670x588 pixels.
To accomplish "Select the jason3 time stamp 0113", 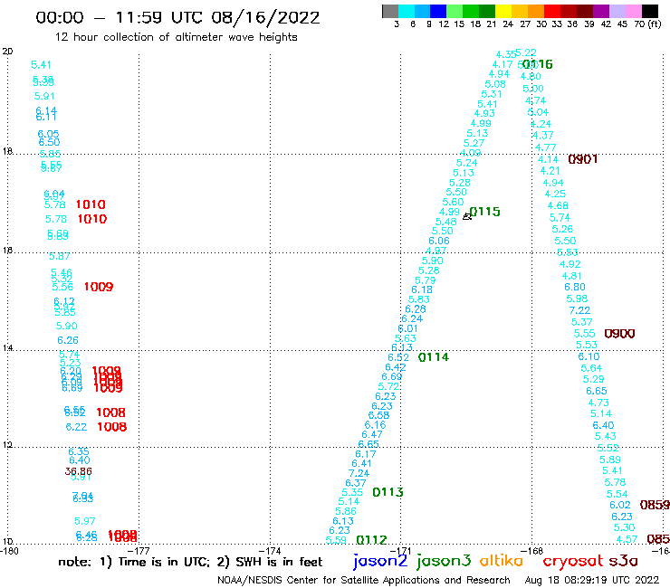I will (388, 492).
